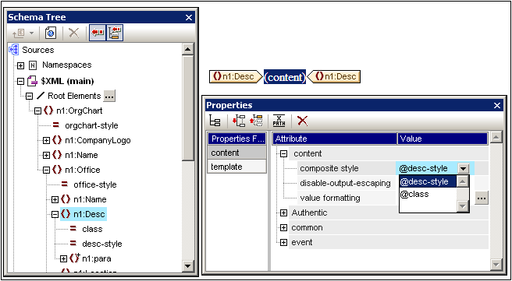Toggle the red arrow sync button in Schema Tree
512x281 pixels.
[98, 33]
